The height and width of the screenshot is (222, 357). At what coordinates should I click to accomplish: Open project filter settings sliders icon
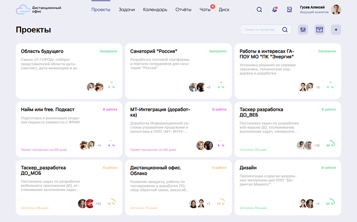[303, 30]
